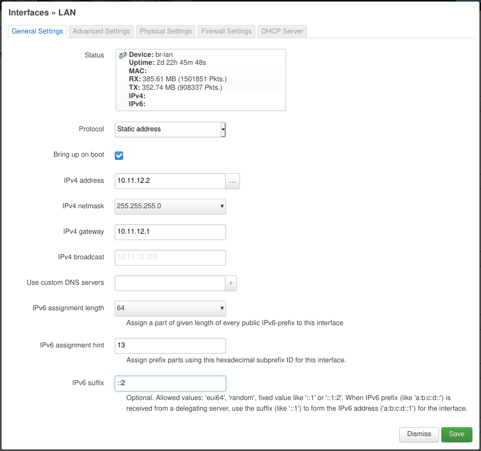Click the br-lan bridge device icon
The height and width of the screenshot is (451, 481).
123,55
